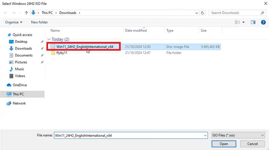The image size is (269, 150).
Task: Click the Desktop sidebar icon
Action: click(11, 42)
